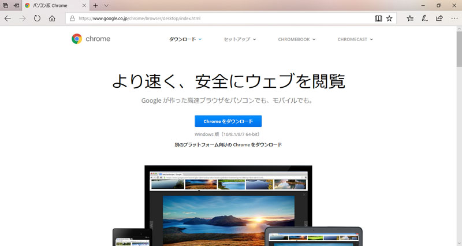Open a new tab with plus icon

coord(95,6)
